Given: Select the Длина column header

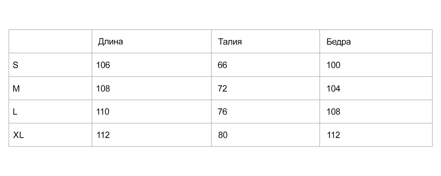Looking at the screenshot, I should click(110, 42).
